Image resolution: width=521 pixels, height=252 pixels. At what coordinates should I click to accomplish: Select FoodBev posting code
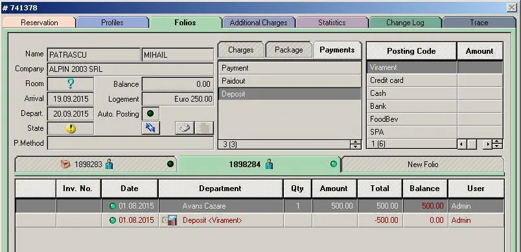click(412, 119)
